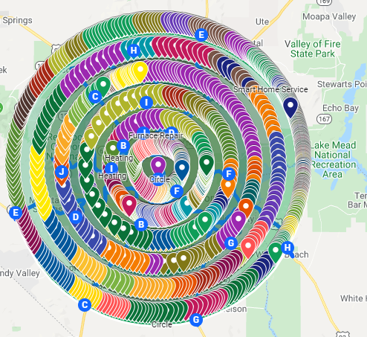Click the Smart Home Service label

(270, 89)
